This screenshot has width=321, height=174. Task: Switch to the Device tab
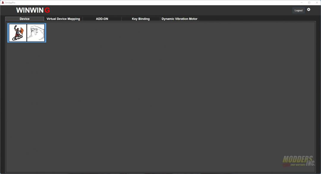click(25, 19)
